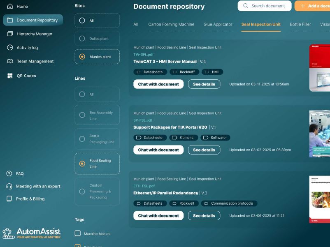The width and height of the screenshot is (330, 247).
Task: Click the Beckhoff tag on TwinCAT document
Action: pos(184,72)
